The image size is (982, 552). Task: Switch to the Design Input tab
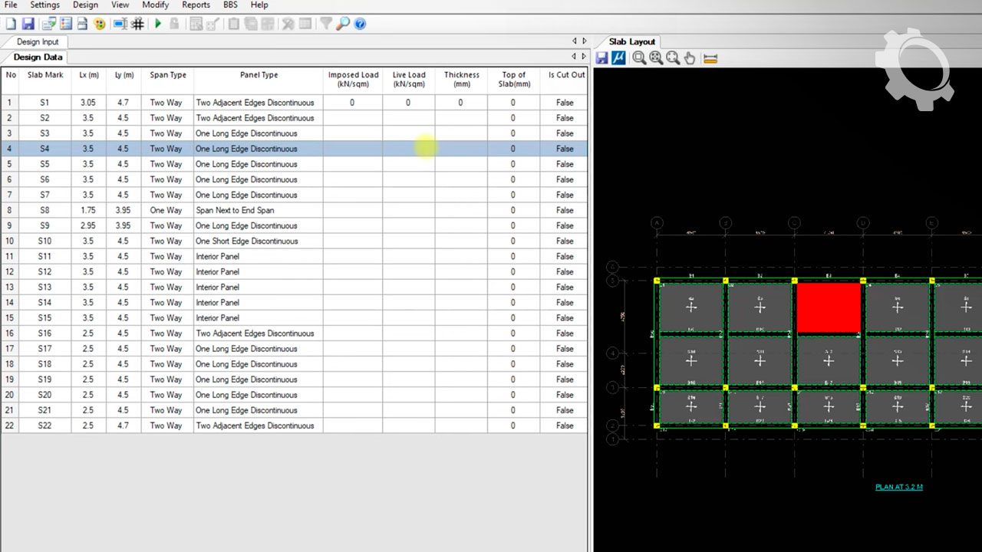[x=38, y=41]
